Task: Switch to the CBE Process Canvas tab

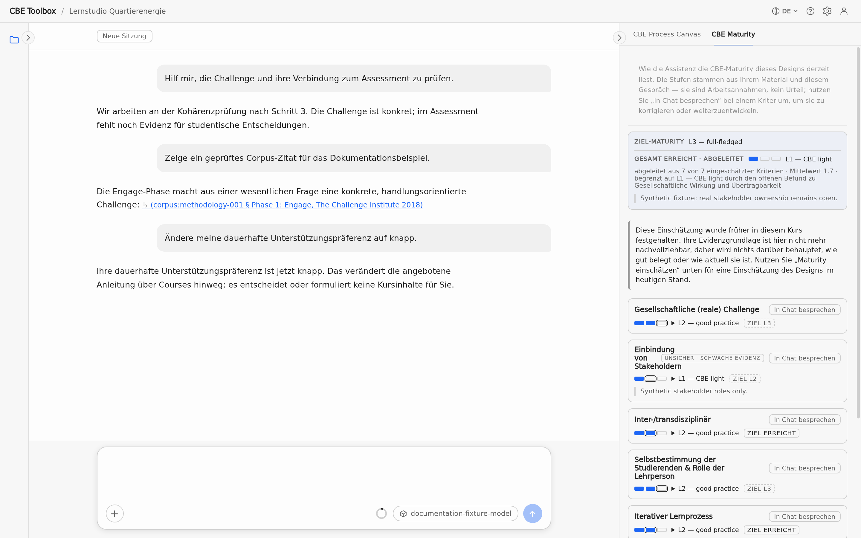Action: pos(667,34)
